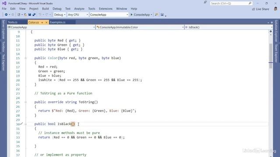Click the 'IsWhite' identifier on line 20

coord(45,80)
